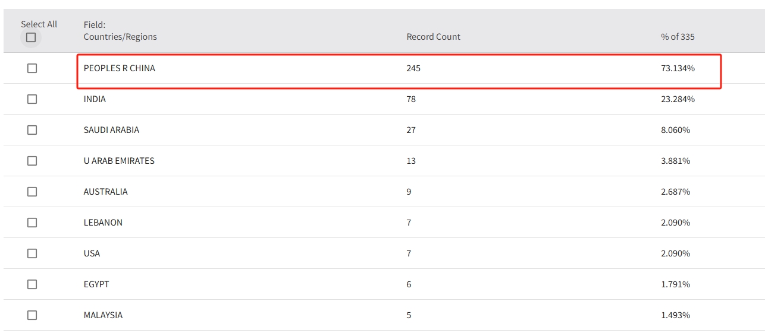
Task: Tick the checkbox for PEOPLES R CHINA
Action: (x=32, y=68)
